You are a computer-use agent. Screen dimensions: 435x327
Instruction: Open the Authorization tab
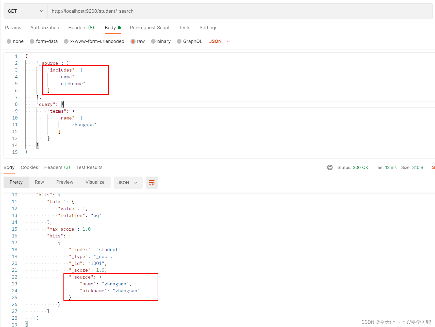(x=45, y=28)
